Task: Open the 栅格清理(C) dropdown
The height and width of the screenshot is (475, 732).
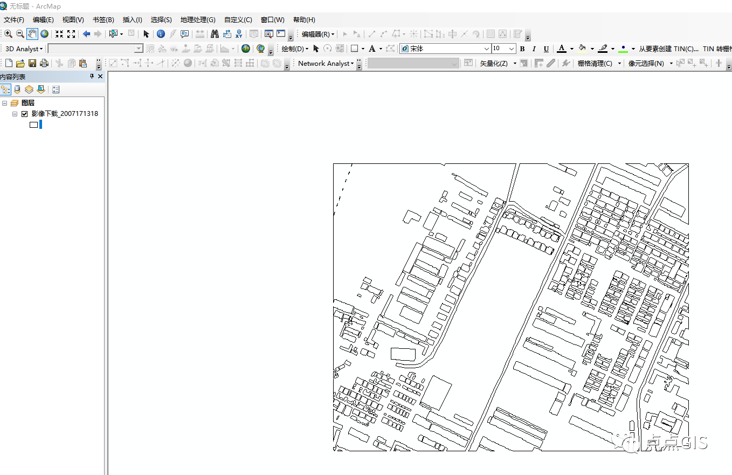Action: click(x=599, y=63)
